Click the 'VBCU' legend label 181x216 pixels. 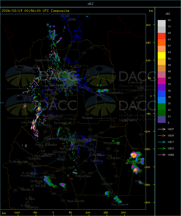pos(171,148)
